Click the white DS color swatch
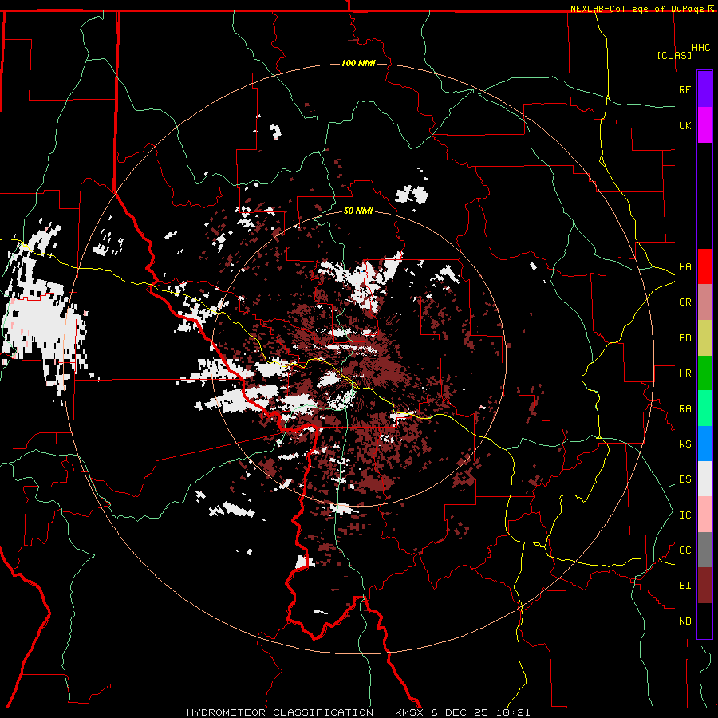 [x=704, y=479]
